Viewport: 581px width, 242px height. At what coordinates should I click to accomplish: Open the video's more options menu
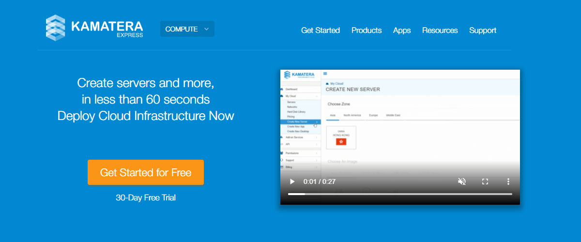508,181
